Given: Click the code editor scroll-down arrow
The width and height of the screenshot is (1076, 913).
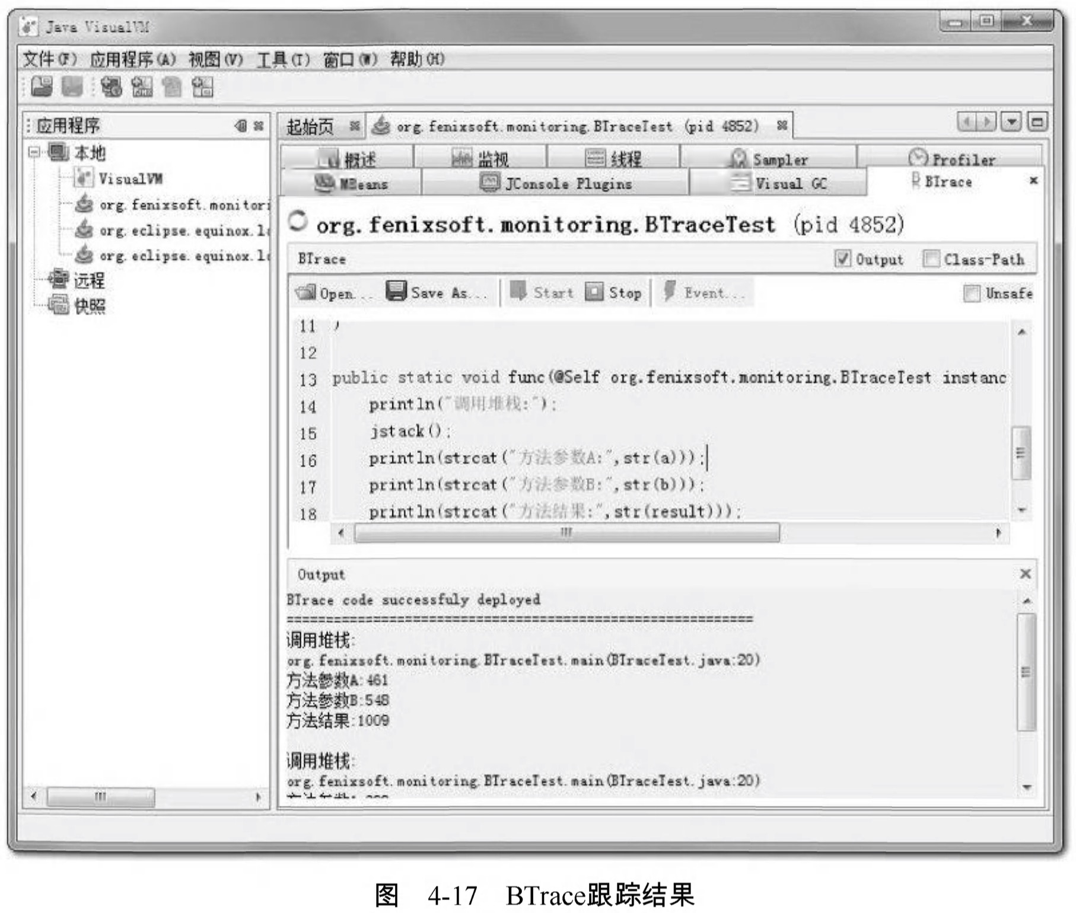Looking at the screenshot, I should click(1021, 509).
